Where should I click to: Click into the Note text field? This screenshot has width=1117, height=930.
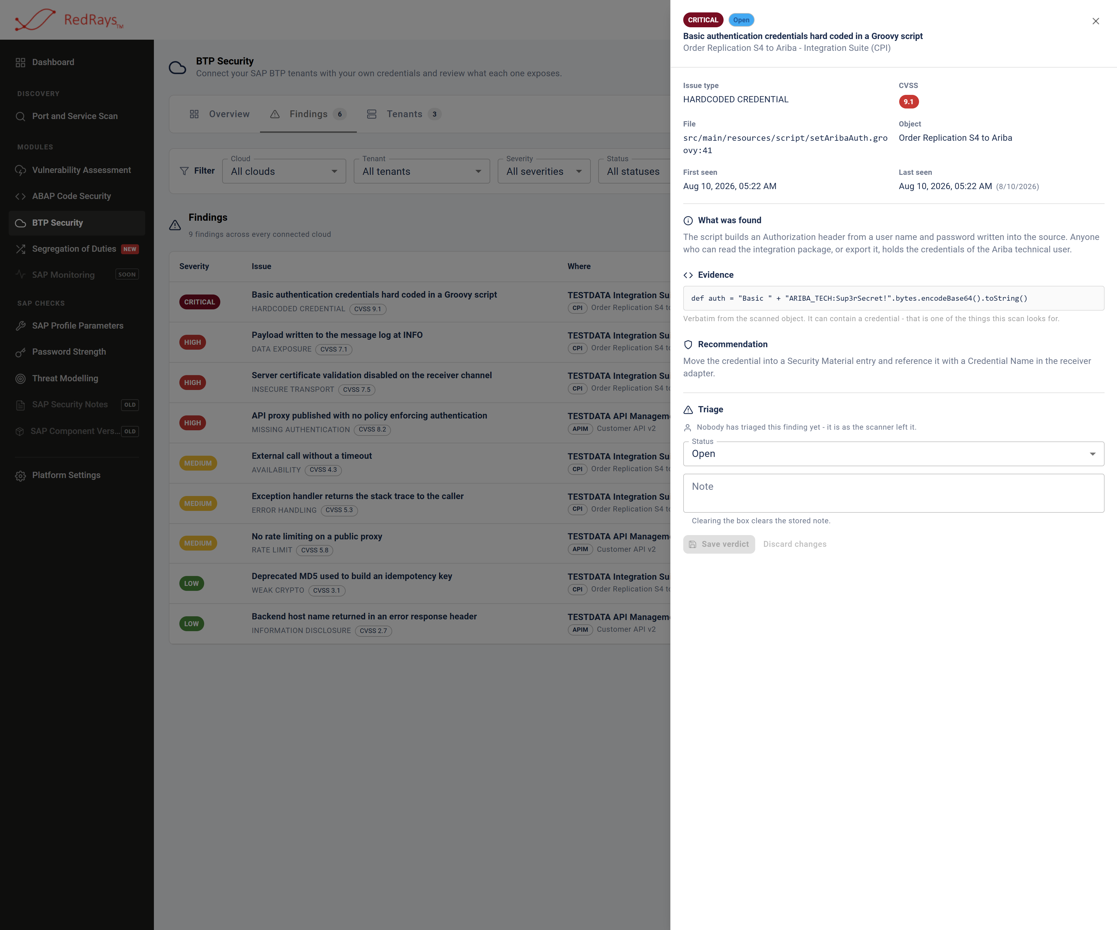(894, 493)
